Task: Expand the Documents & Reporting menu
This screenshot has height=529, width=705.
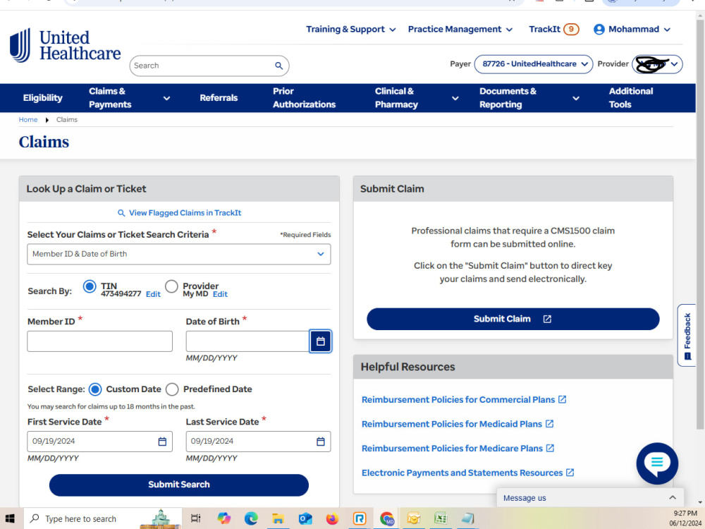Action: [x=529, y=98]
